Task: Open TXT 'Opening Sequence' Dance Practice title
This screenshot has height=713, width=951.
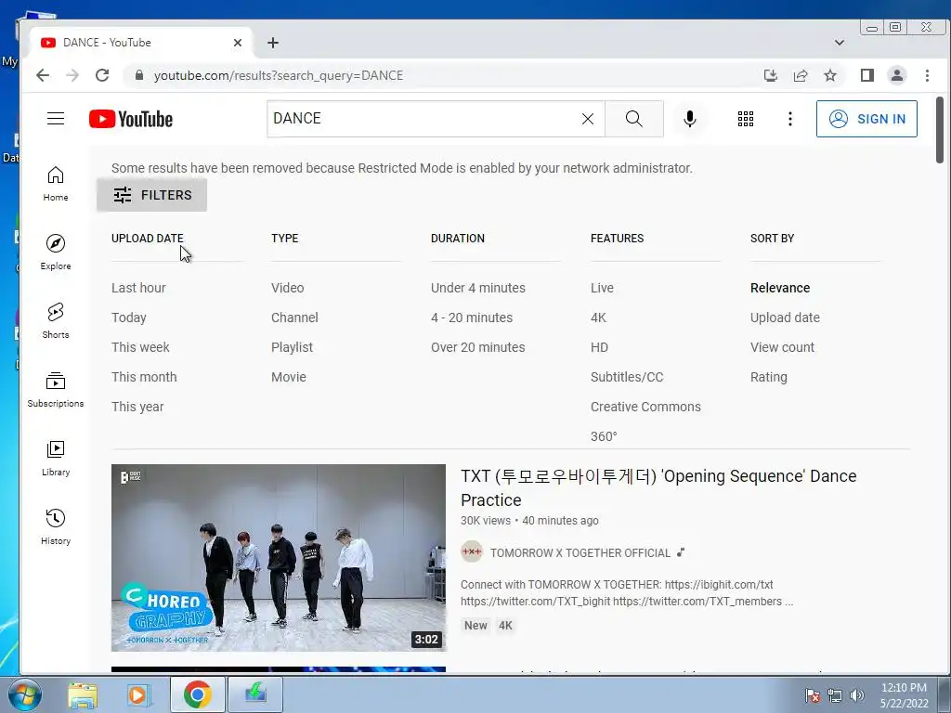Action: [x=658, y=488]
